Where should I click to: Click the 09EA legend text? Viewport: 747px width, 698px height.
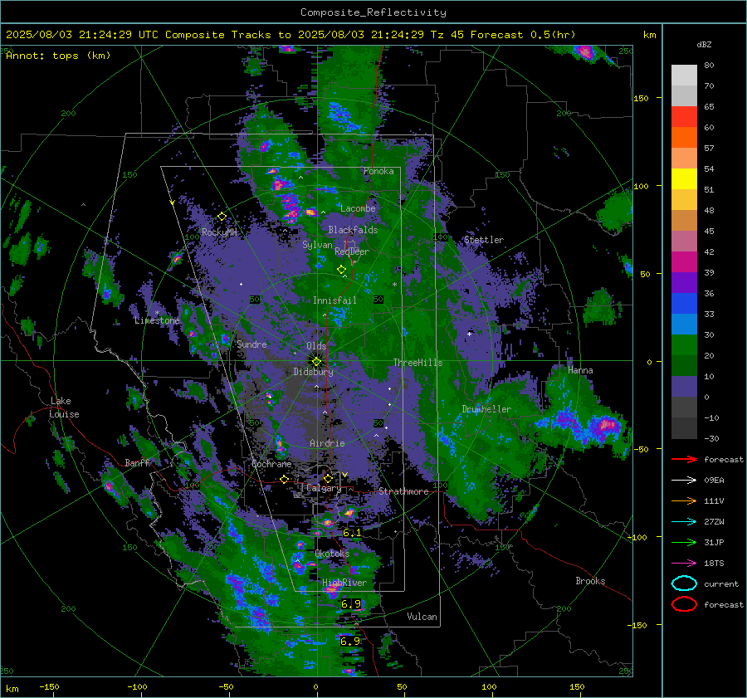point(714,481)
